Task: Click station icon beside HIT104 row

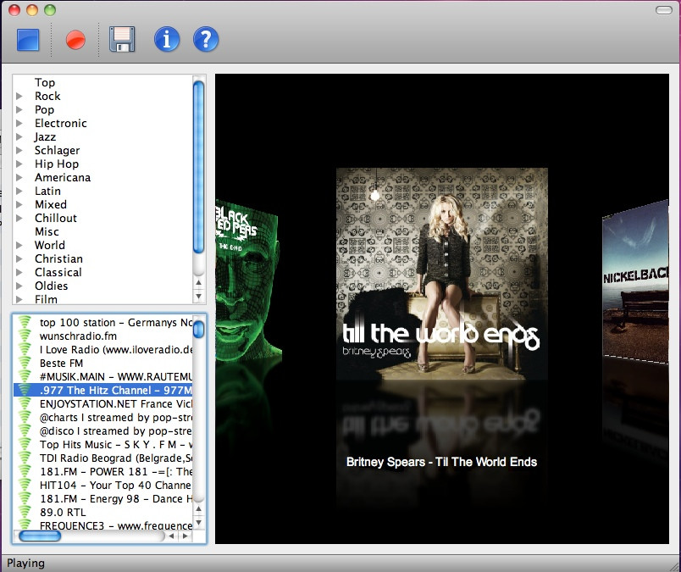Action: 25,485
